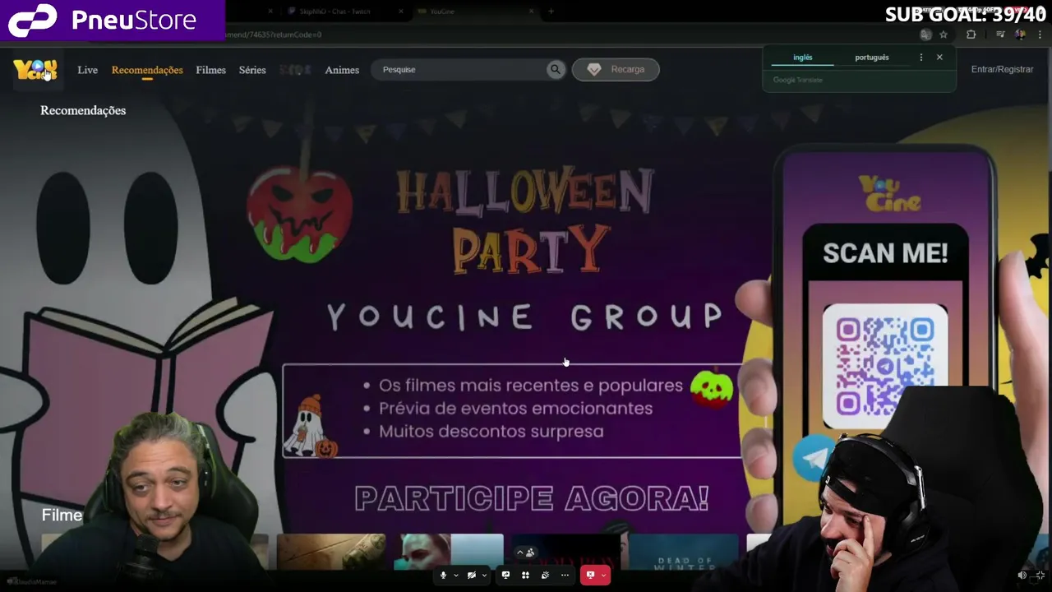Go to the Filmes section
Screen dimensions: 1052x592
[210, 70]
